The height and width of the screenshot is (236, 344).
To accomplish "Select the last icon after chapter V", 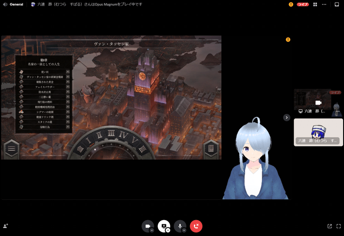I will point(143,149).
